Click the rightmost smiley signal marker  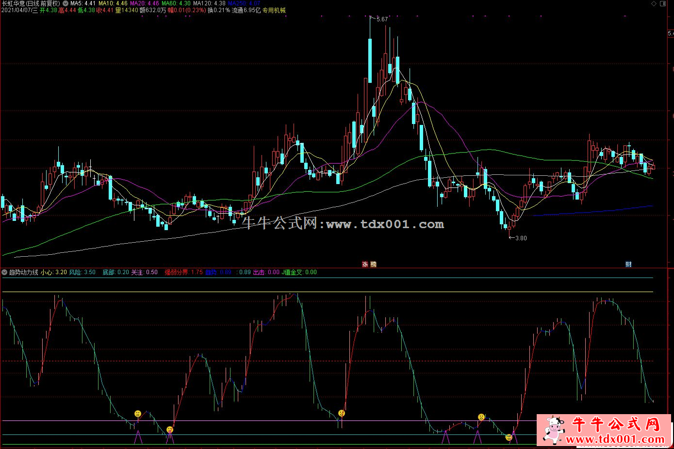coord(509,437)
